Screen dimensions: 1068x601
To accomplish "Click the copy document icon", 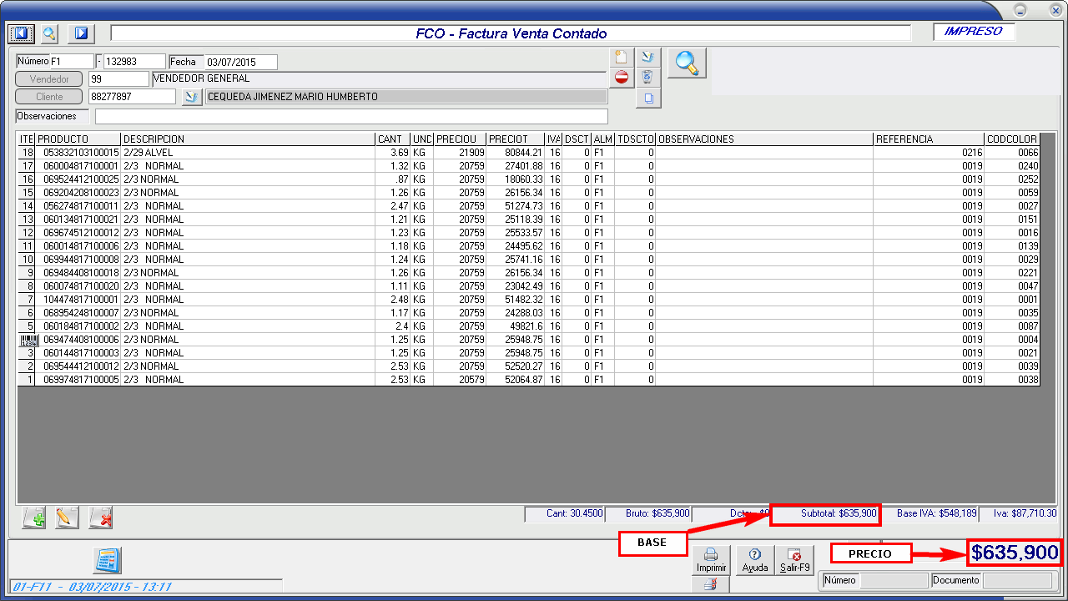I will coord(647,98).
